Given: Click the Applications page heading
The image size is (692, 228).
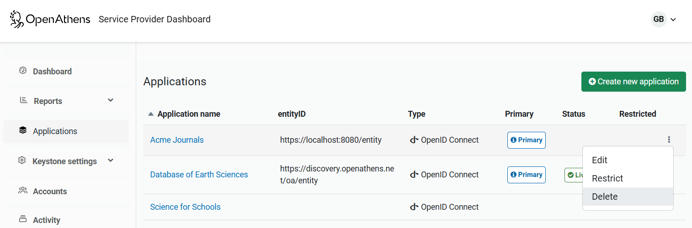Looking at the screenshot, I should pos(175,82).
